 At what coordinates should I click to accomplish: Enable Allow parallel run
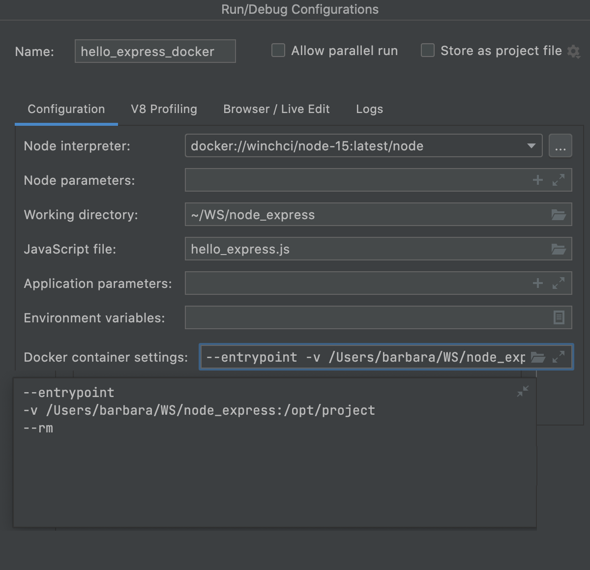pyautogui.click(x=278, y=50)
